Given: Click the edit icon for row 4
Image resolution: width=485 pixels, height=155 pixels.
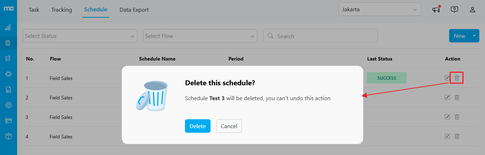Looking at the screenshot, I should pos(448,136).
